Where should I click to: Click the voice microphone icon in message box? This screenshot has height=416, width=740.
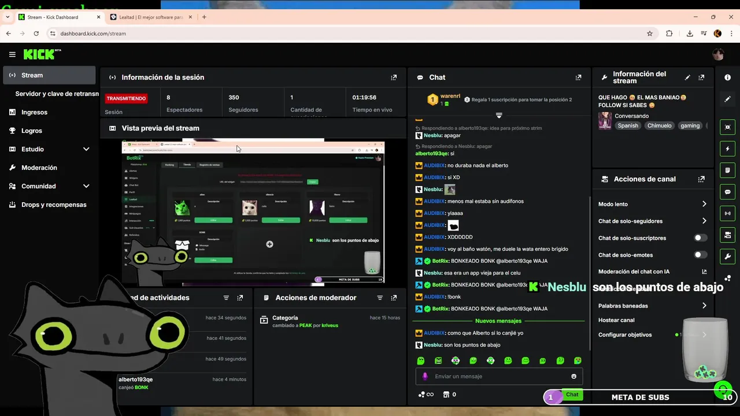coord(425,376)
